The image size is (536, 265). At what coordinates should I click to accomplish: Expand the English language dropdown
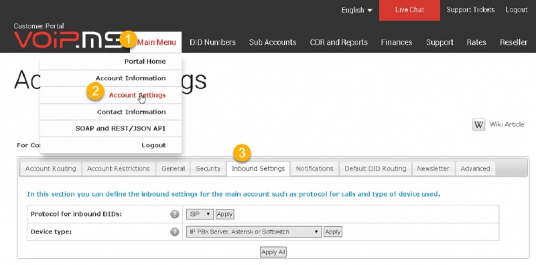[x=357, y=10]
